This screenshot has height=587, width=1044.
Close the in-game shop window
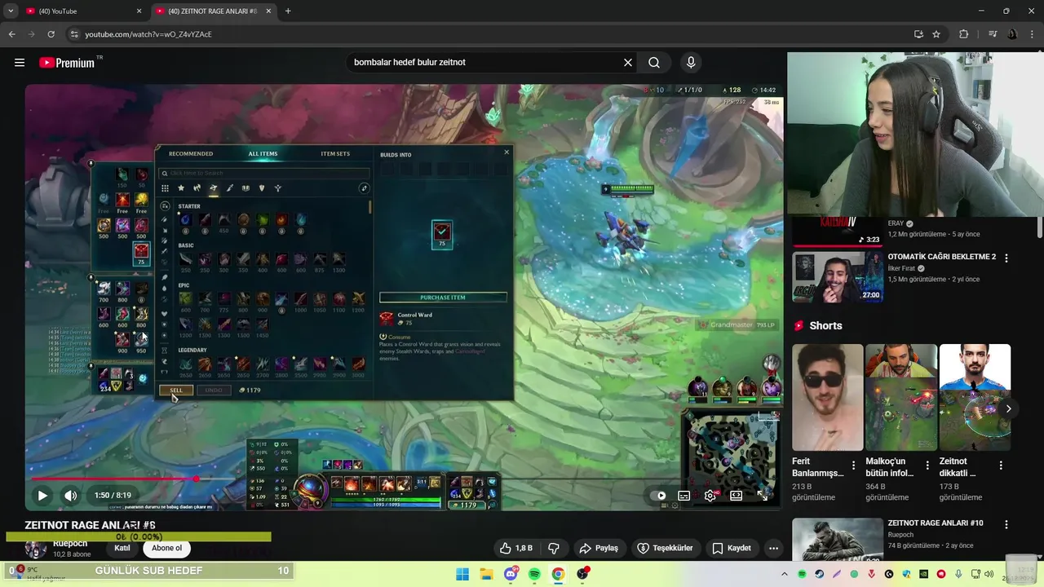507,152
